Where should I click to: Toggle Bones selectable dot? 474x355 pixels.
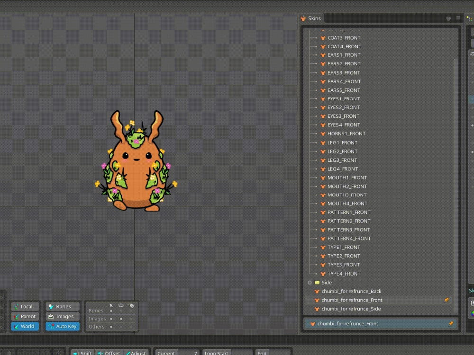[111, 311]
